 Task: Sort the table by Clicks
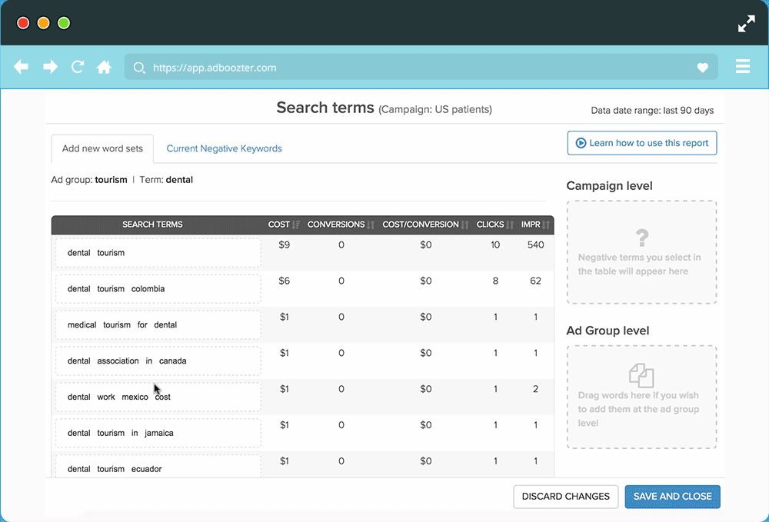point(494,224)
